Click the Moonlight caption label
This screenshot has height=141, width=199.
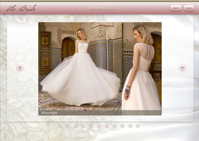pos(49,113)
